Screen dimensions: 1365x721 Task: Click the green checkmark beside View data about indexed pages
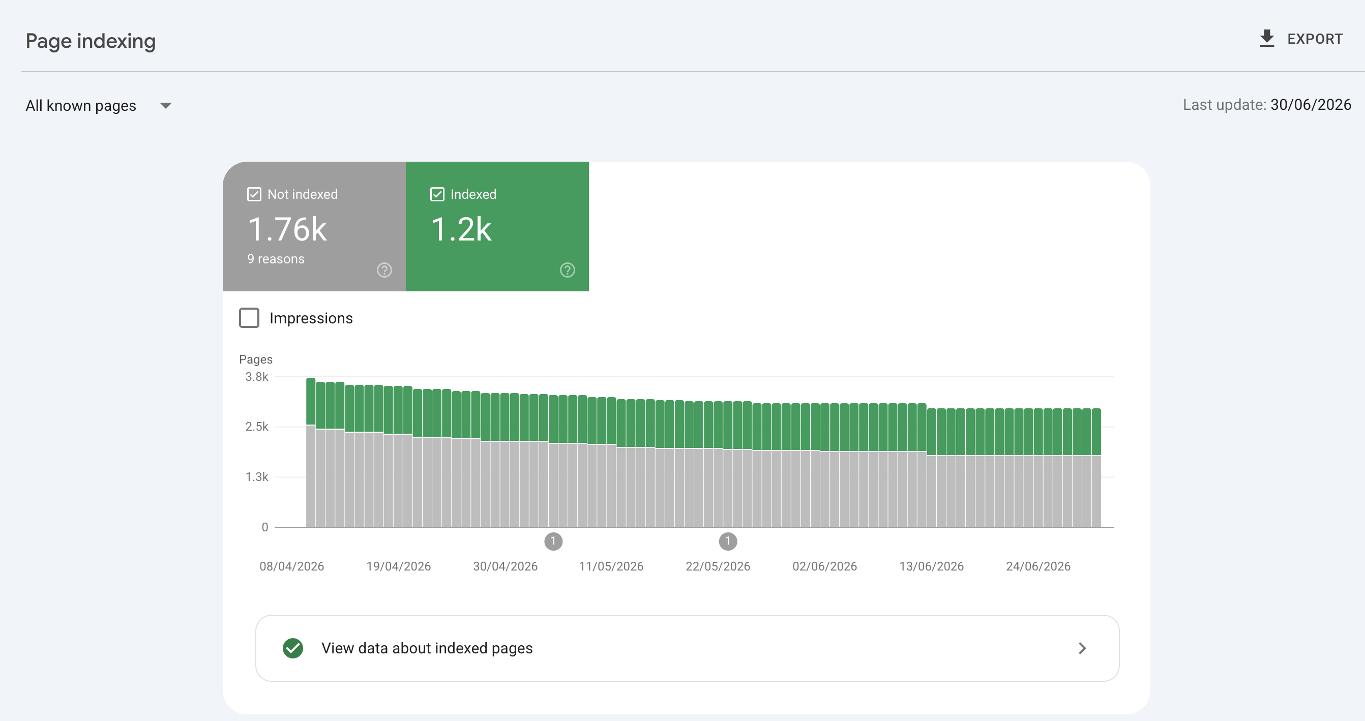[x=292, y=648]
